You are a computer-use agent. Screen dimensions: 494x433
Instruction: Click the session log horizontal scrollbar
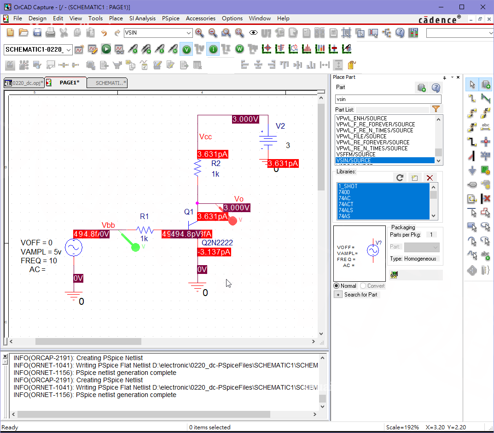[144, 414]
